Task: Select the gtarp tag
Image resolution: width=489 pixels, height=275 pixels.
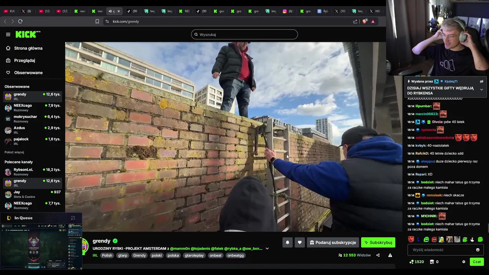Action: pyautogui.click(x=123, y=255)
